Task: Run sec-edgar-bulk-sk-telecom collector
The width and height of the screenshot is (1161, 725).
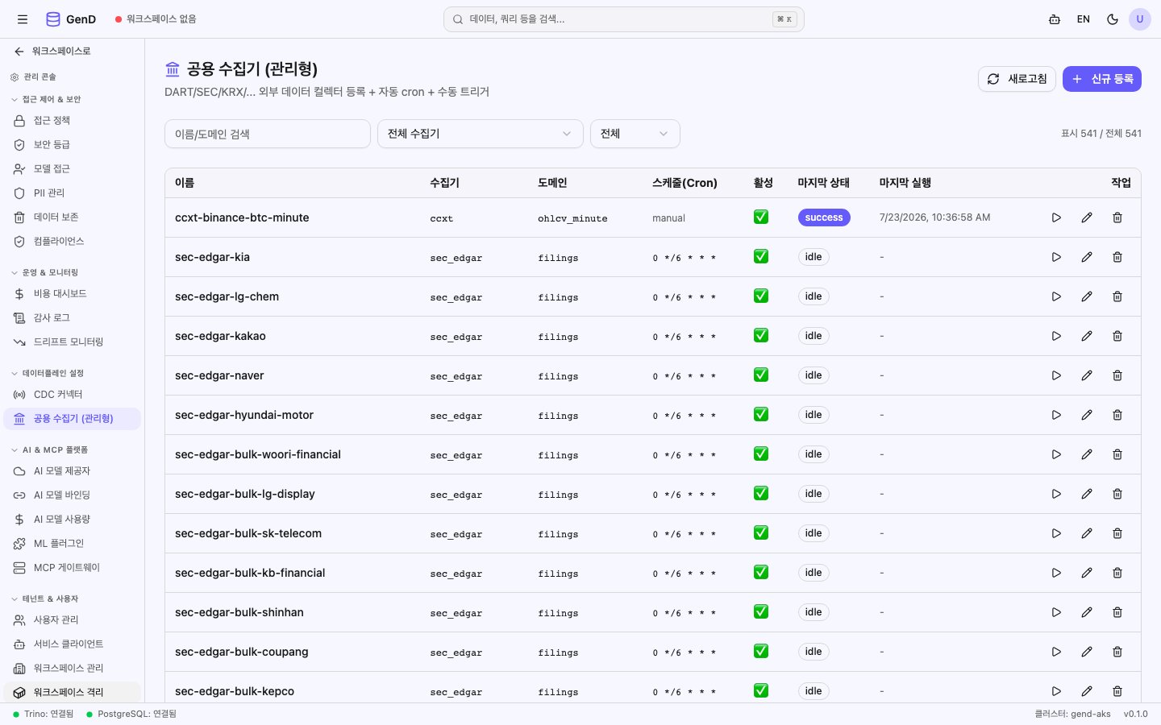Action: point(1056,533)
